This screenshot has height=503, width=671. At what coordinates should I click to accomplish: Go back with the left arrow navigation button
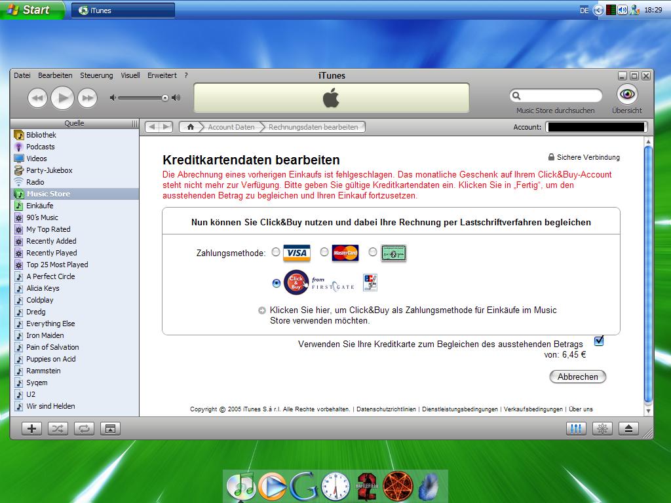152,127
